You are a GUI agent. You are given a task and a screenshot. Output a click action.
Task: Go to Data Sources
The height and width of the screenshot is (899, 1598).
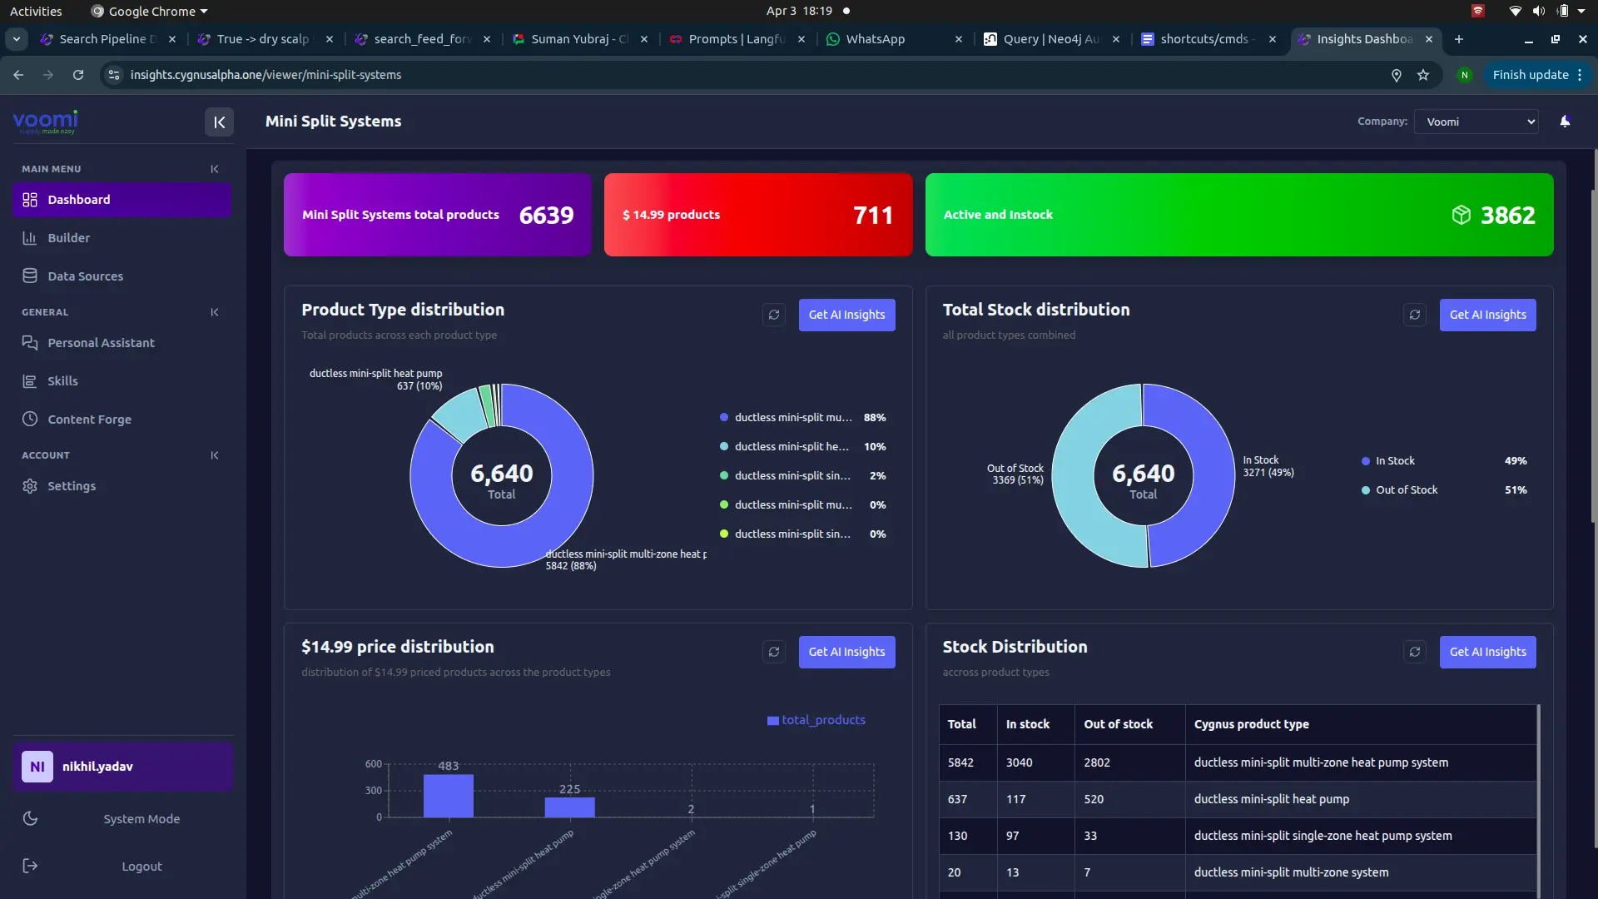pos(122,276)
